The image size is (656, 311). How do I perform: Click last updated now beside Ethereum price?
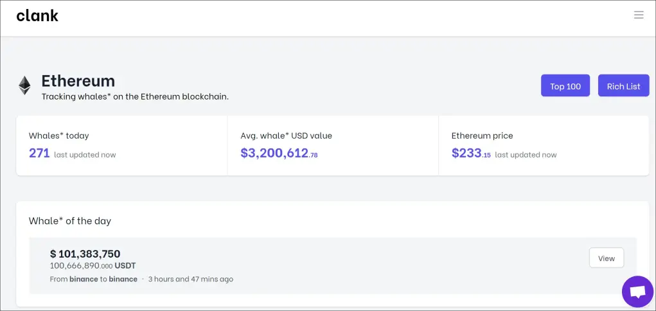[x=526, y=155]
